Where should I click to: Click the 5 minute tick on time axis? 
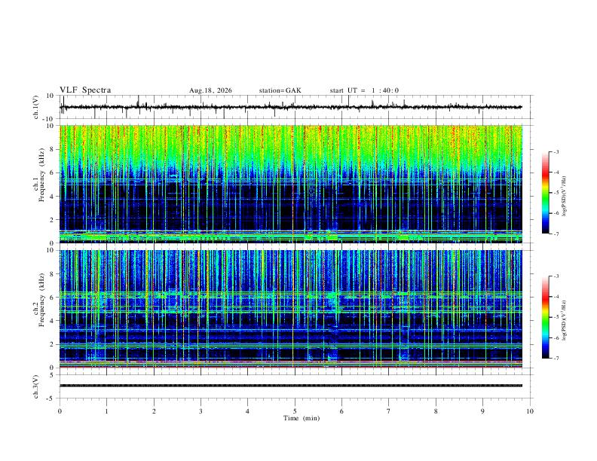coord(295,411)
